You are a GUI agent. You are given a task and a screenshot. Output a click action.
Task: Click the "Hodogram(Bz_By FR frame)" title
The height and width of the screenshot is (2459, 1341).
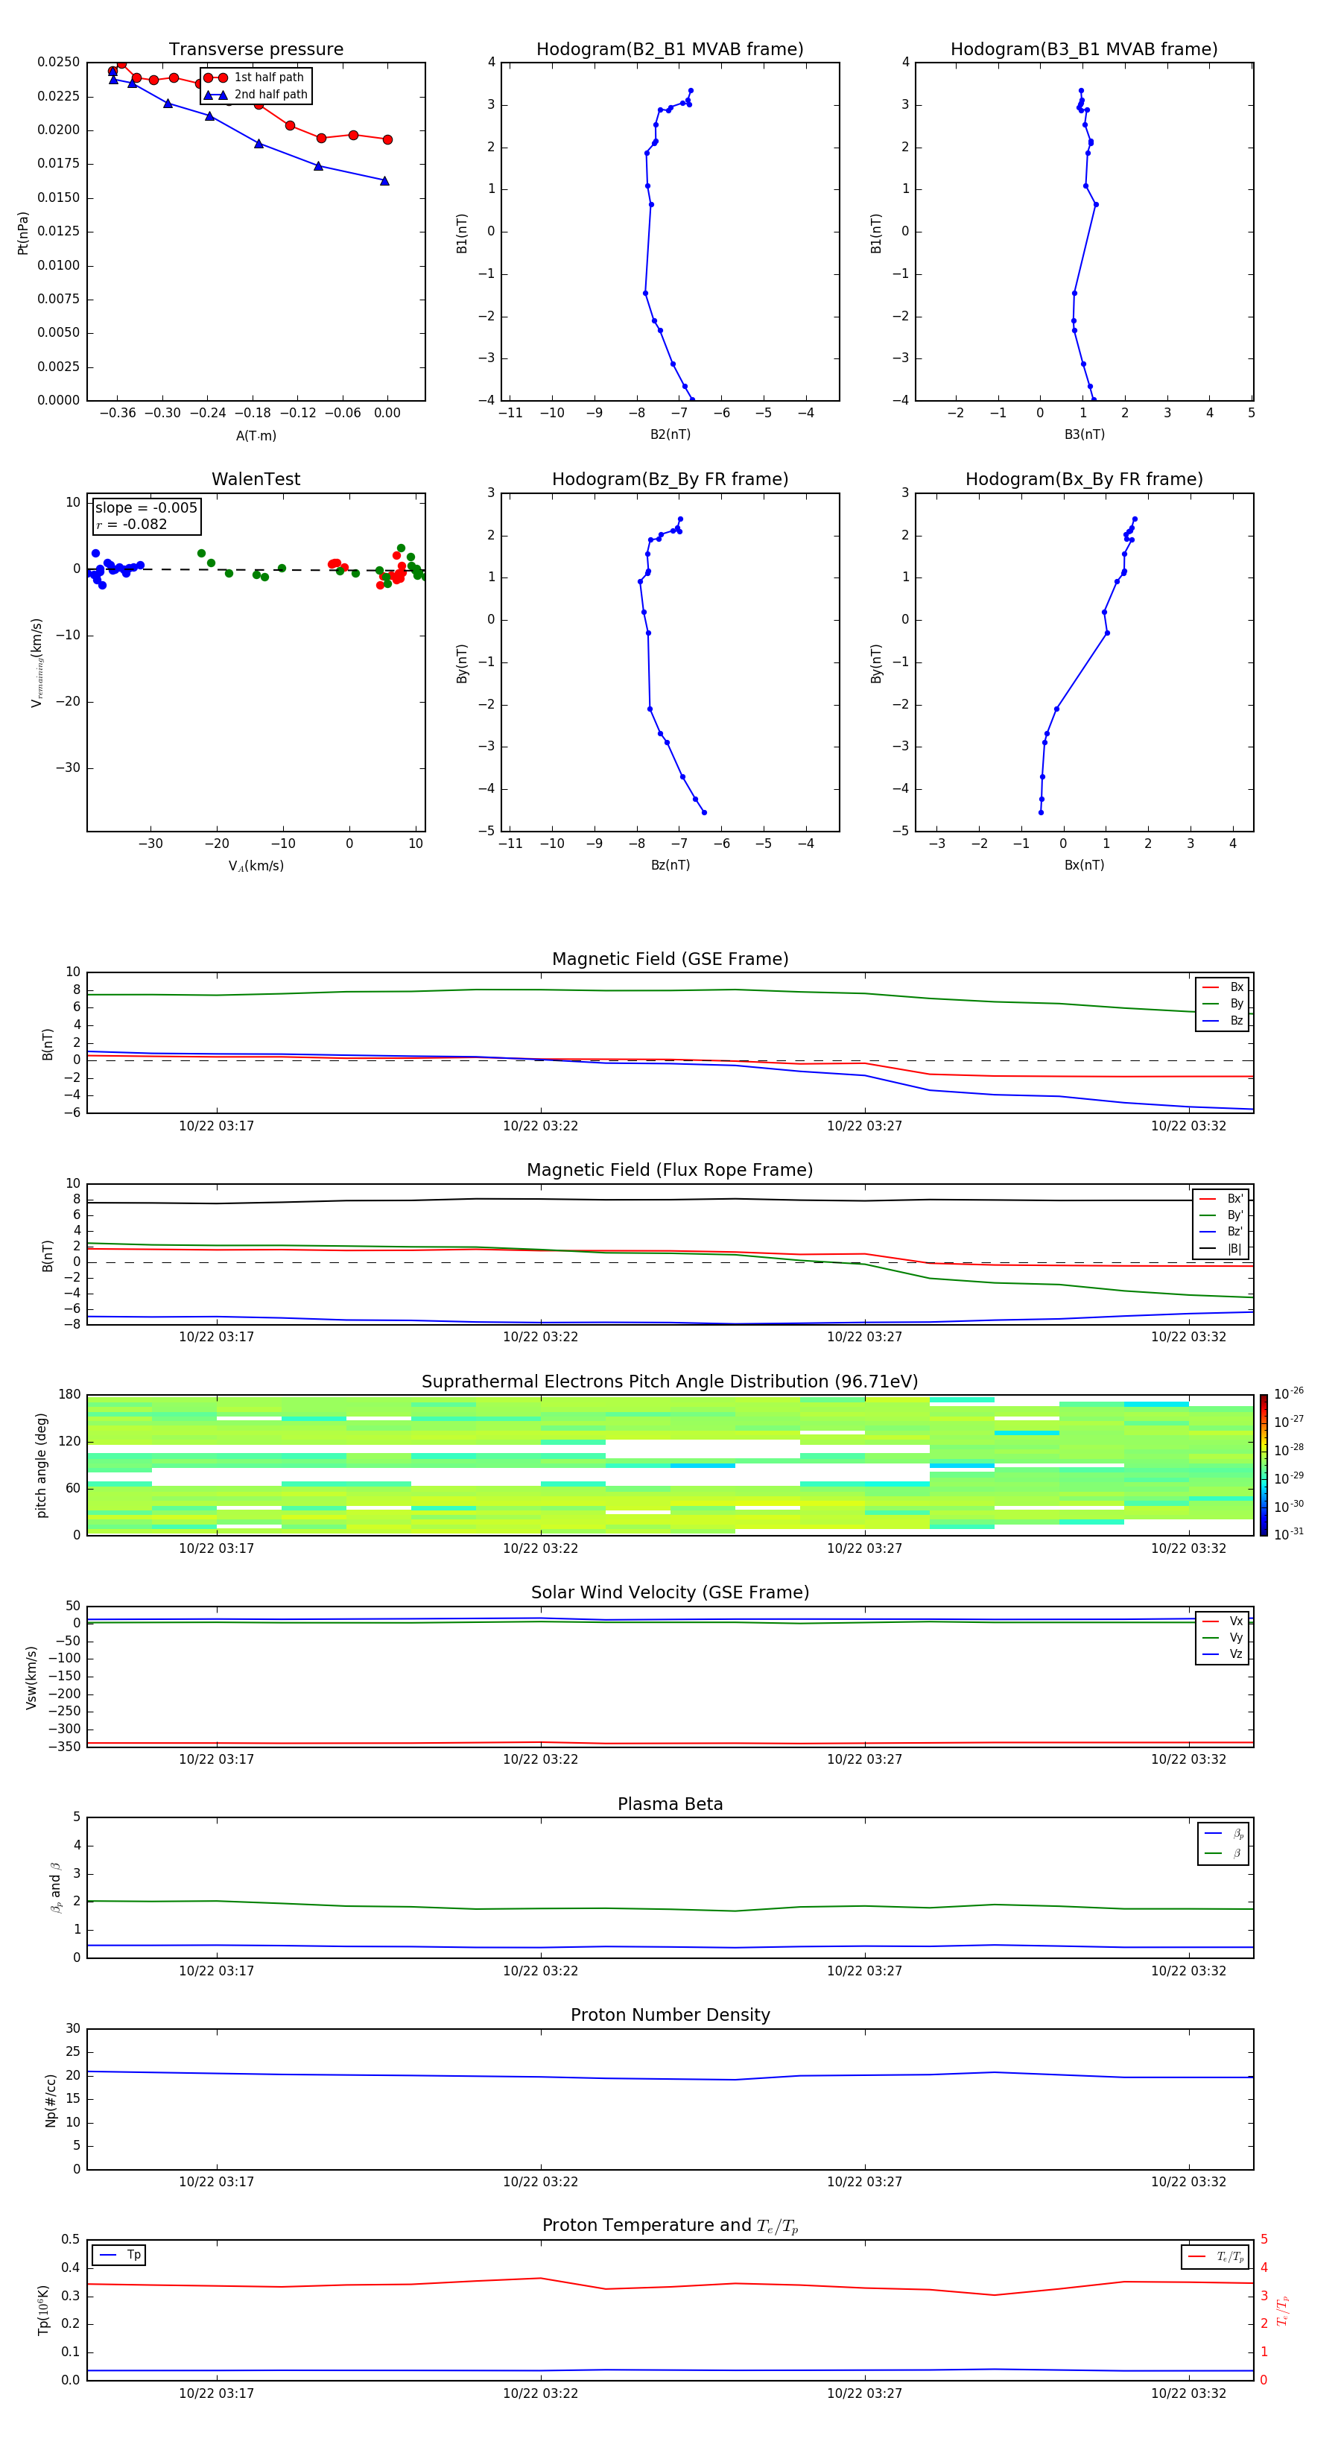670,479
